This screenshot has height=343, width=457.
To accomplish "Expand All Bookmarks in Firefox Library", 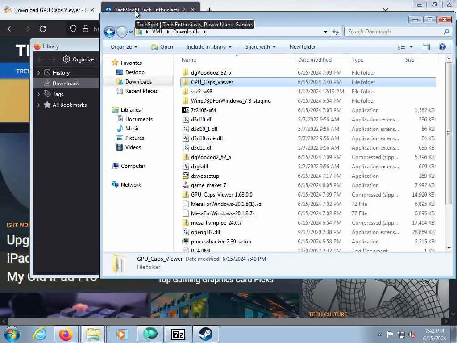I will point(38,105).
